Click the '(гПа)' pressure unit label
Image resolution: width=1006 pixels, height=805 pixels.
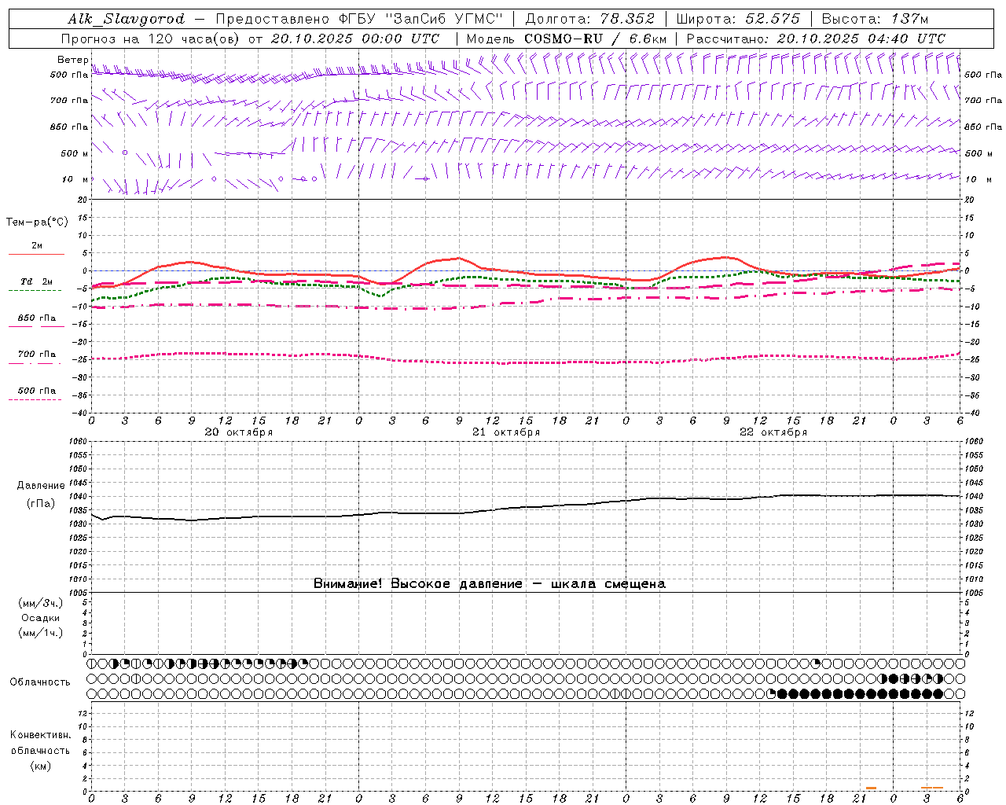click(41, 504)
